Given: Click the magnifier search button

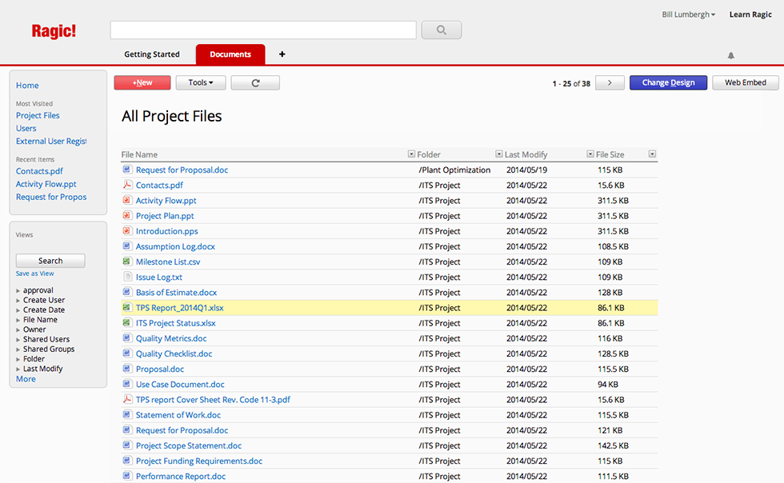Looking at the screenshot, I should 441,30.
